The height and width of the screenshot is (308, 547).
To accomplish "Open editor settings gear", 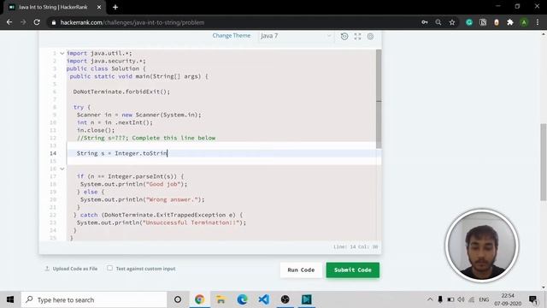I will [x=370, y=36].
